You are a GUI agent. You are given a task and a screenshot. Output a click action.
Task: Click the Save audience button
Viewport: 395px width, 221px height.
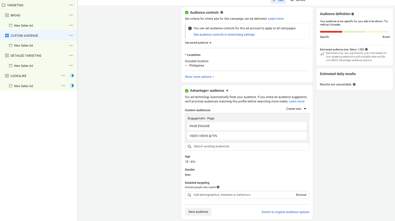[x=198, y=212]
